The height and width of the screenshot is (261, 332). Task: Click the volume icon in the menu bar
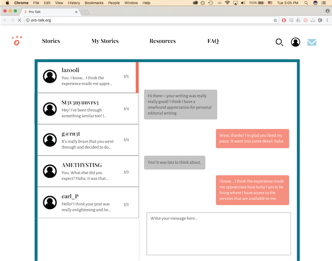pos(243,3)
